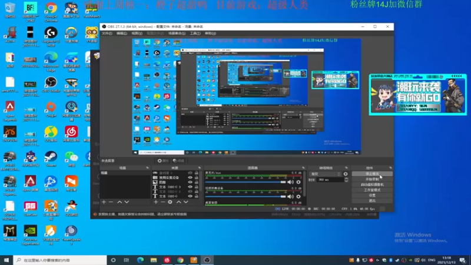
Task: Toggle lock on 文本 (GDI+) 3 source
Action: click(197, 187)
